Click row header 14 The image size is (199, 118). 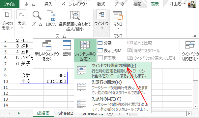click(6, 105)
